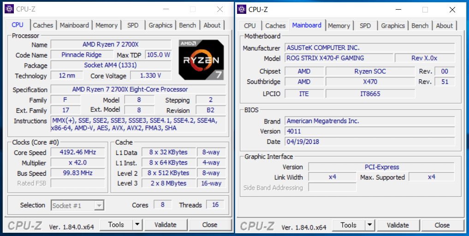Click Revision value B2

click(x=211, y=110)
